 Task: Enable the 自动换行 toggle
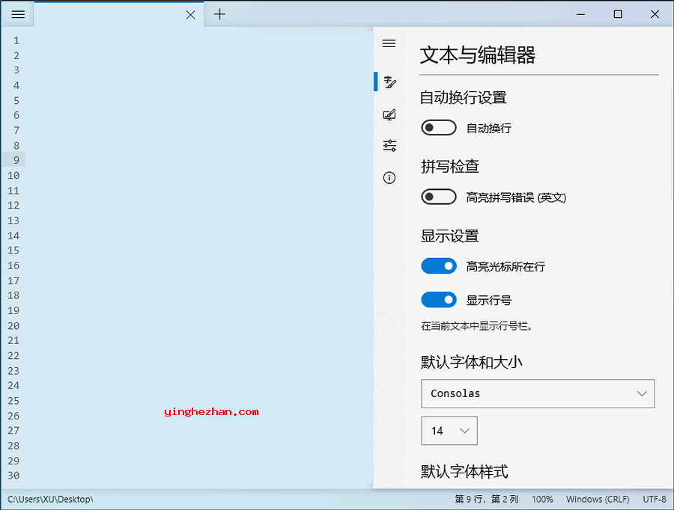click(439, 128)
